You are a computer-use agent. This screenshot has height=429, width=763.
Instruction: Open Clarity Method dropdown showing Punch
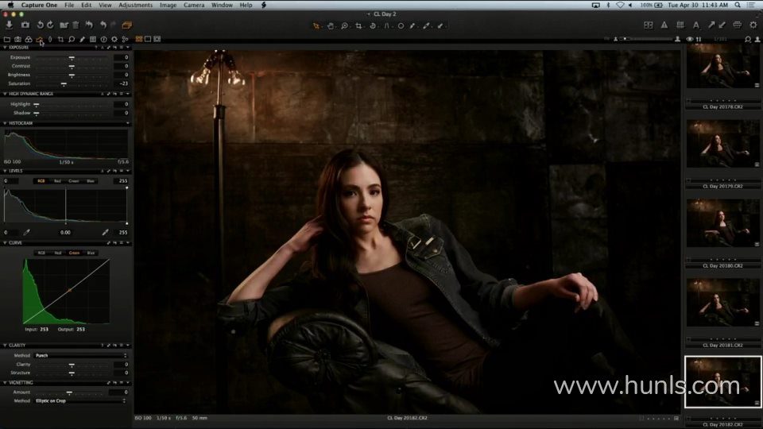point(81,356)
